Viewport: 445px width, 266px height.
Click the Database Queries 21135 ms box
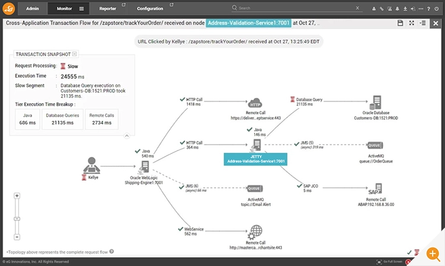(62, 119)
